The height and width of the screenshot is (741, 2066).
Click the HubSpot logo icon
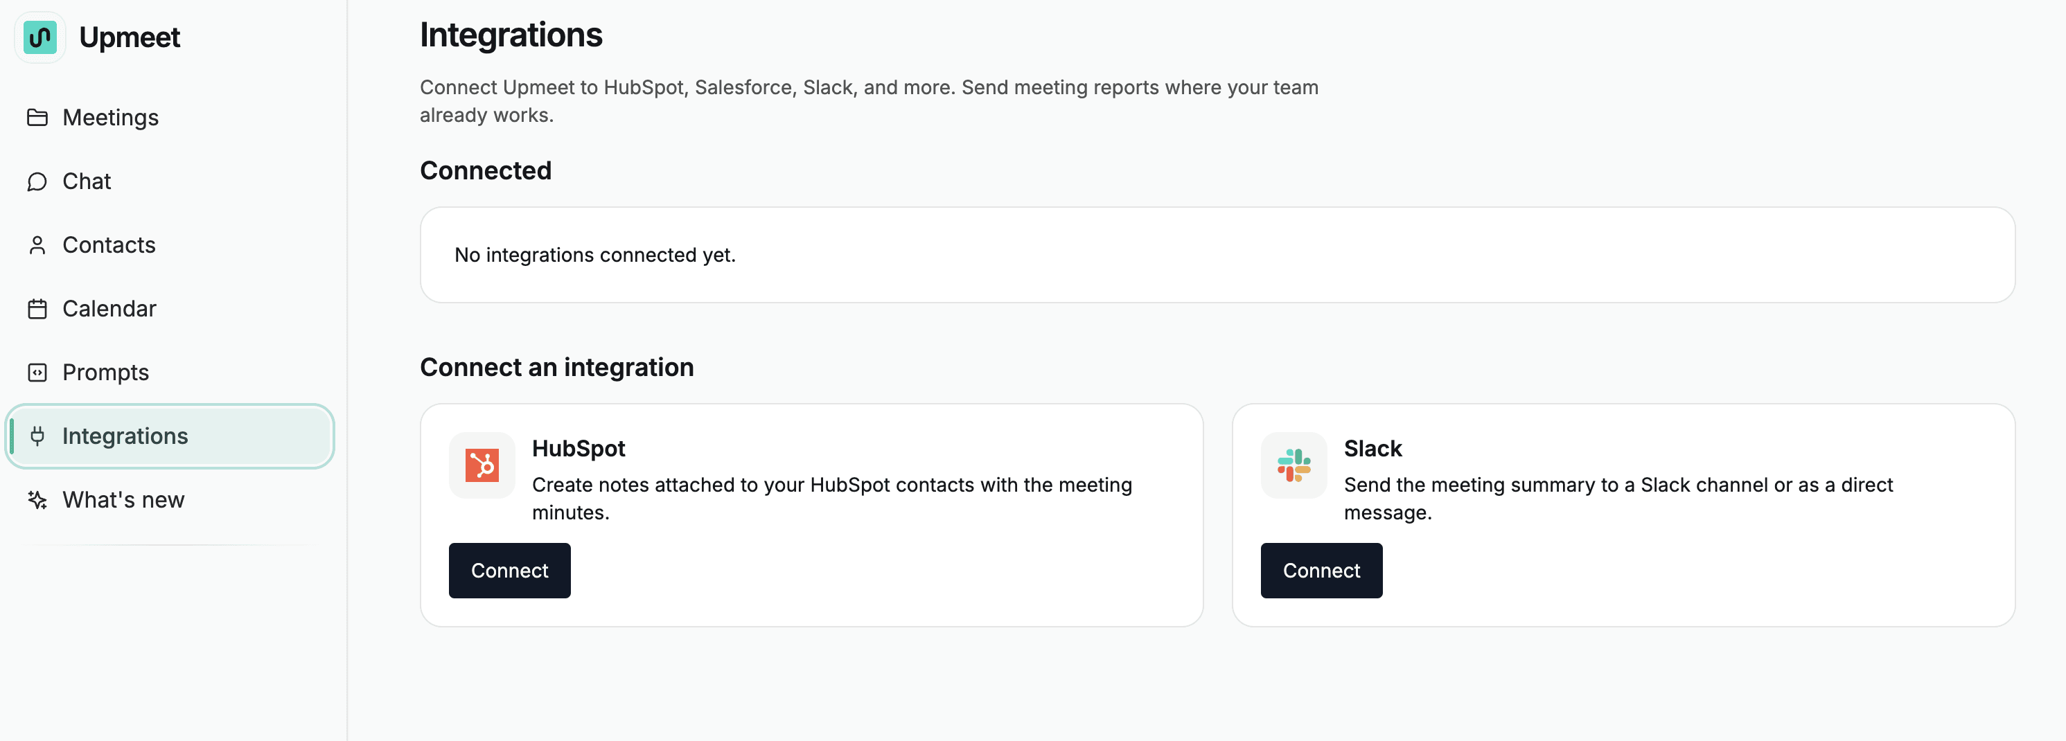click(482, 466)
